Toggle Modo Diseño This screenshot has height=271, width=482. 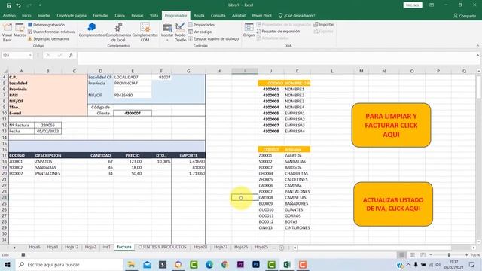(x=181, y=32)
